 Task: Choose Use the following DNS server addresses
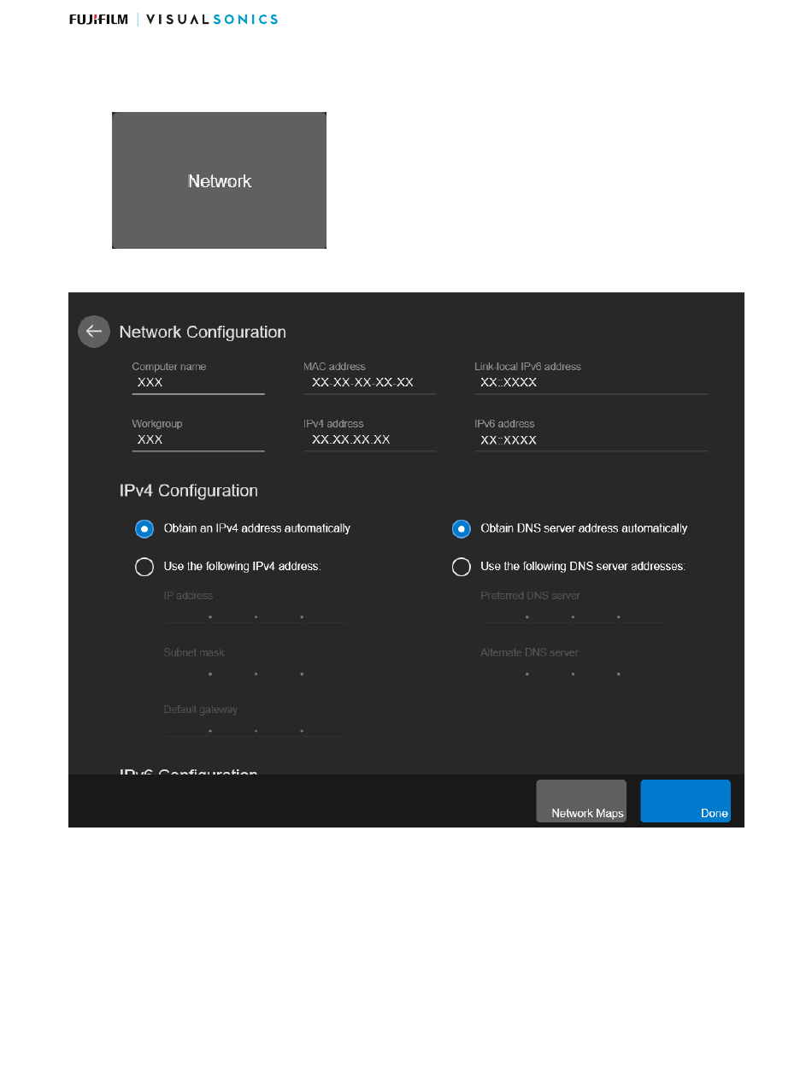(x=462, y=567)
